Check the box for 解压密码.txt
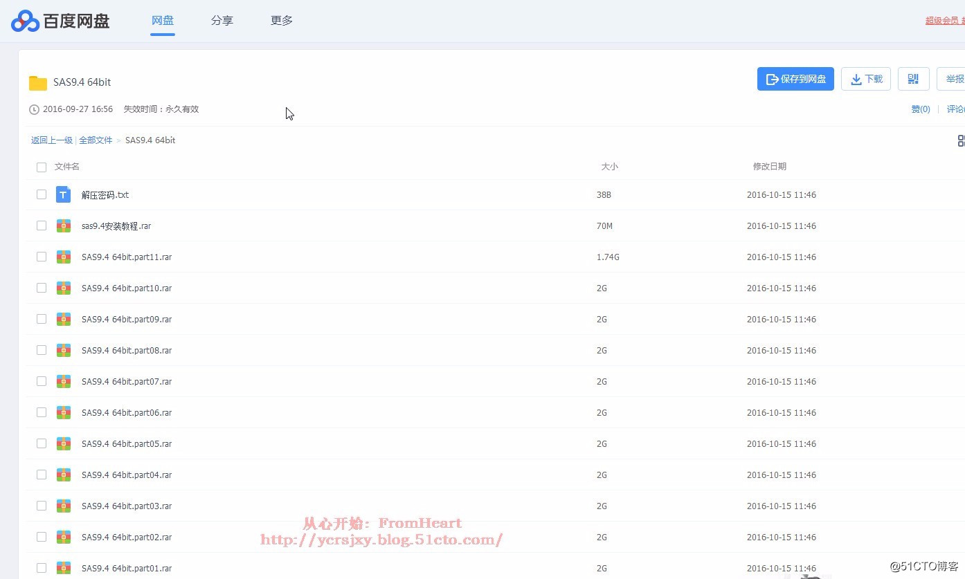Viewport: 965px width, 579px height. tap(42, 194)
